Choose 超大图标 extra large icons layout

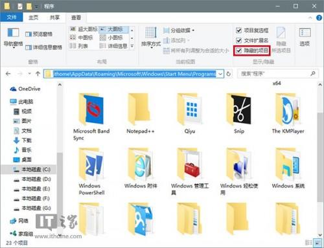pos(84,29)
